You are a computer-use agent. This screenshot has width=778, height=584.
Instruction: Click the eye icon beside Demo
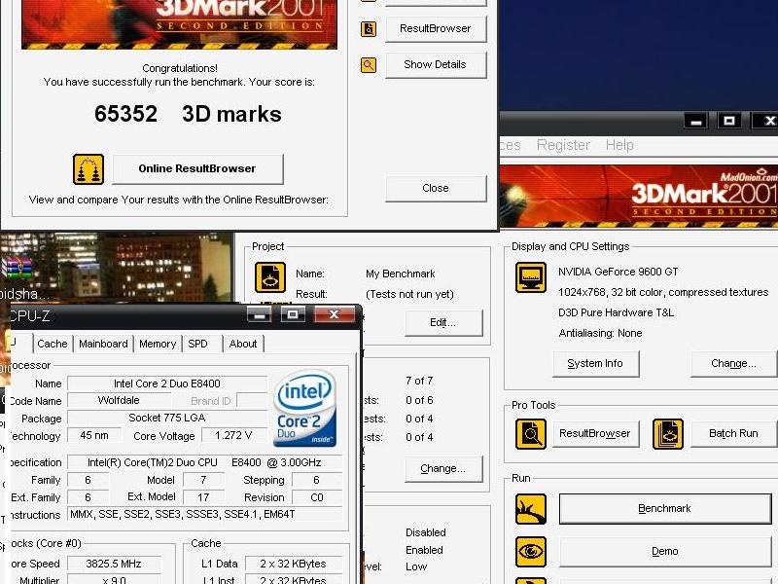tap(530, 552)
